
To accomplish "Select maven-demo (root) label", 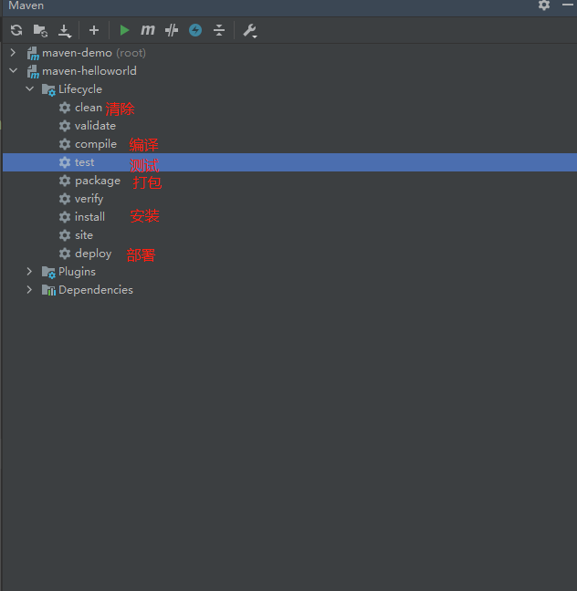I will coord(94,53).
